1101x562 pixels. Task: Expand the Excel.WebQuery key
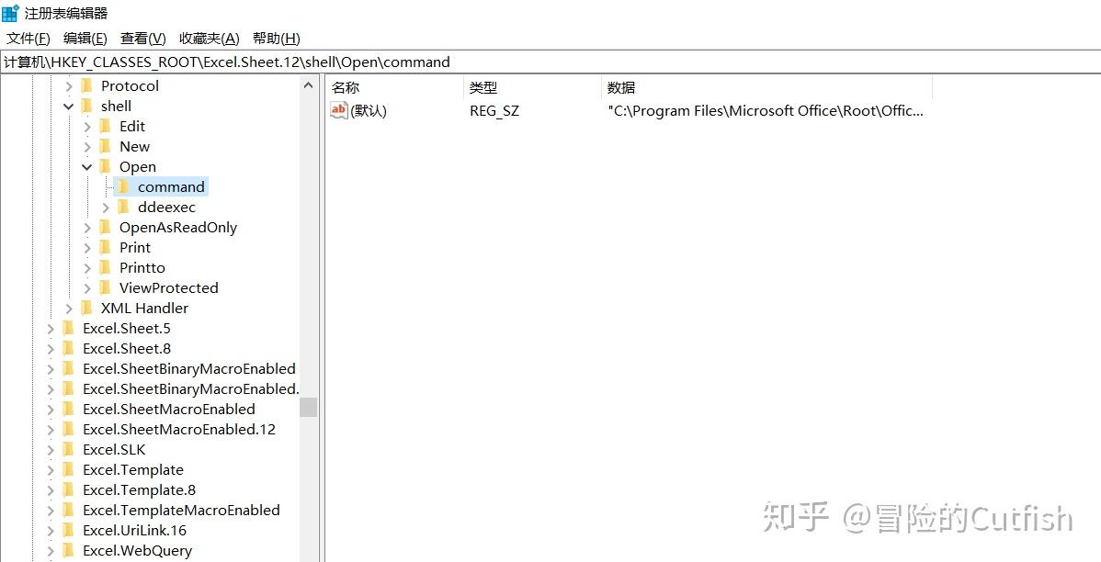click(51, 551)
